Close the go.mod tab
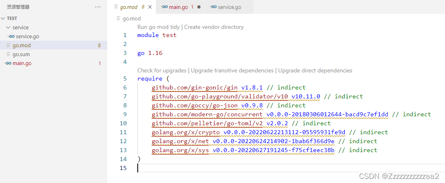The width and height of the screenshot is (445, 183). (150, 7)
